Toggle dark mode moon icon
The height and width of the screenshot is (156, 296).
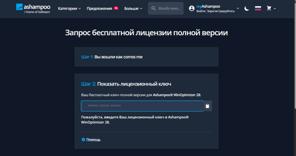[247, 8]
